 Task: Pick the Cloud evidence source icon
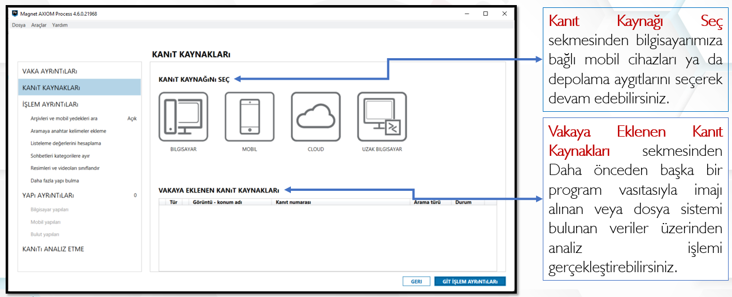pyautogui.click(x=315, y=116)
